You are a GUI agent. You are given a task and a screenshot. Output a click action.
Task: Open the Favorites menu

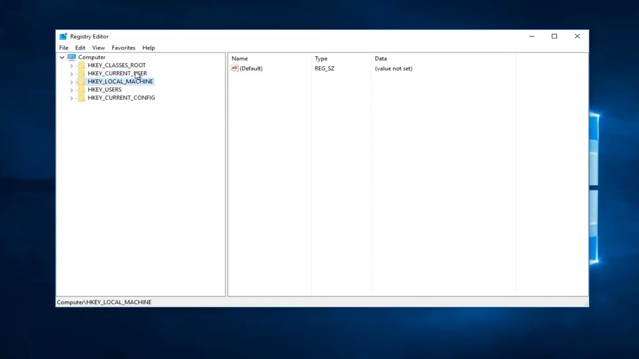coord(123,48)
